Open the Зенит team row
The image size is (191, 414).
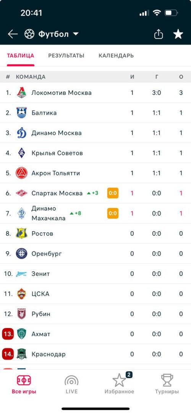[95, 274]
